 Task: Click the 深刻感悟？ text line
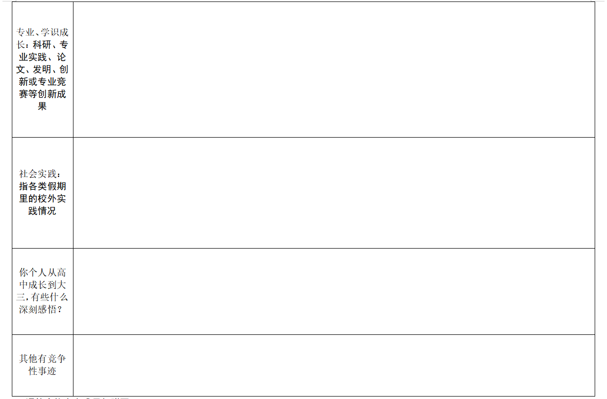tap(42, 310)
